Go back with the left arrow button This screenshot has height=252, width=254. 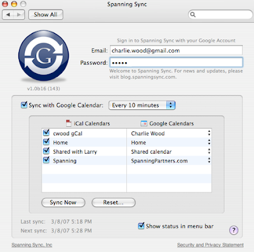pyautogui.click(x=8, y=15)
